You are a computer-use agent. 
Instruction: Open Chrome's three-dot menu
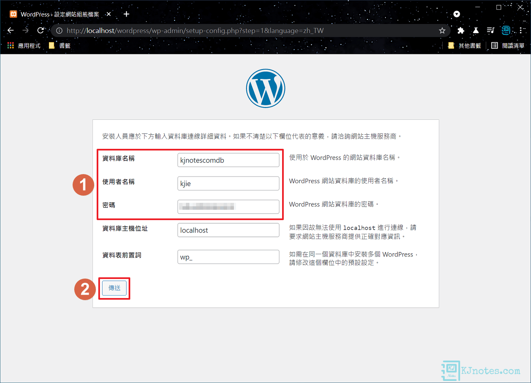tap(521, 30)
